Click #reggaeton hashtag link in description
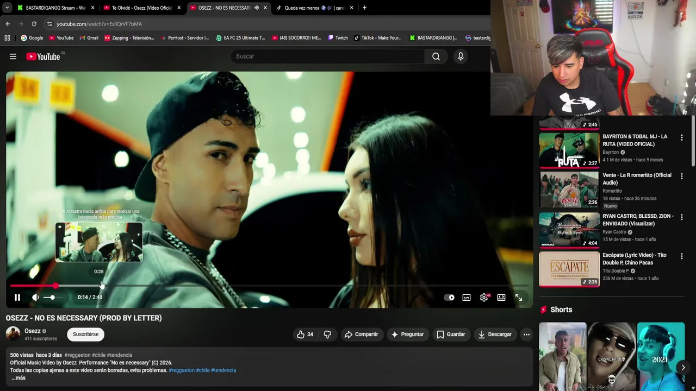This screenshot has height=391, width=696. pyautogui.click(x=182, y=370)
